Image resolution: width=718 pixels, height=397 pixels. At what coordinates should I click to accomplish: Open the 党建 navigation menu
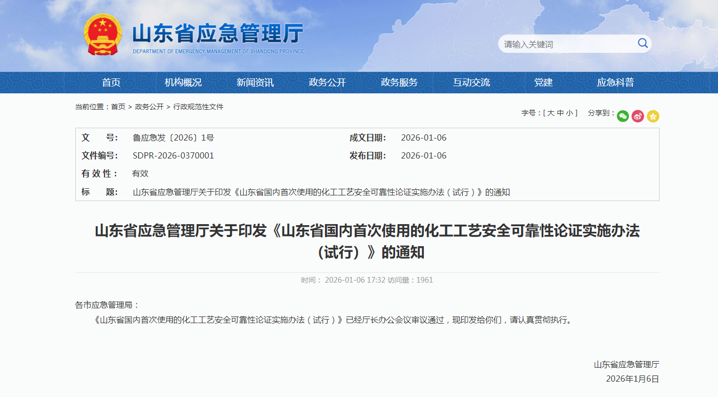(x=543, y=83)
